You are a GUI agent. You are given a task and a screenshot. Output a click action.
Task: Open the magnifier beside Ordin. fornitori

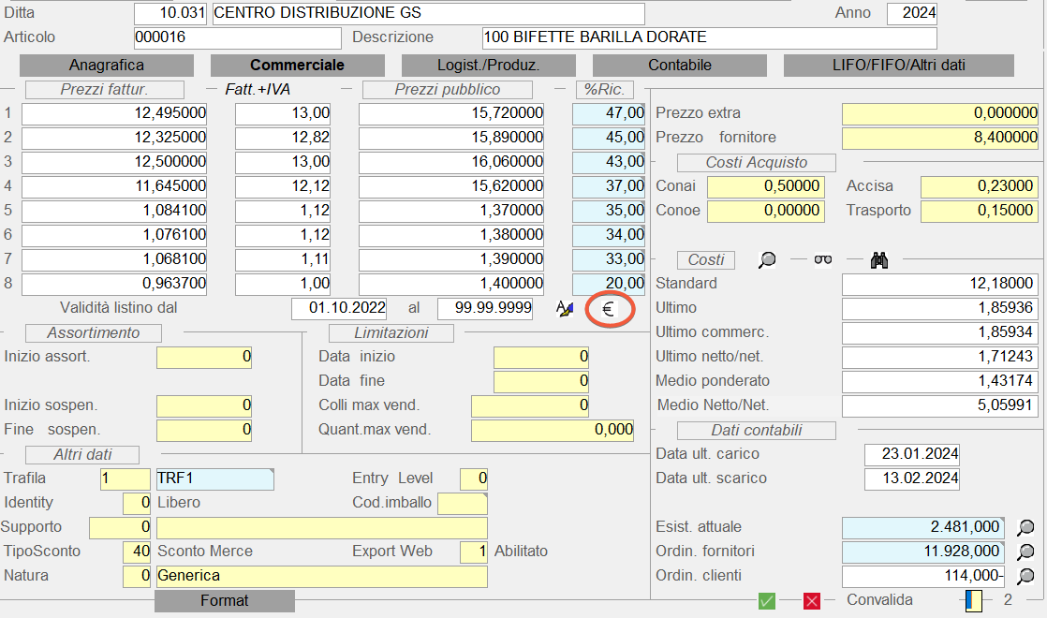pyautogui.click(x=1026, y=552)
